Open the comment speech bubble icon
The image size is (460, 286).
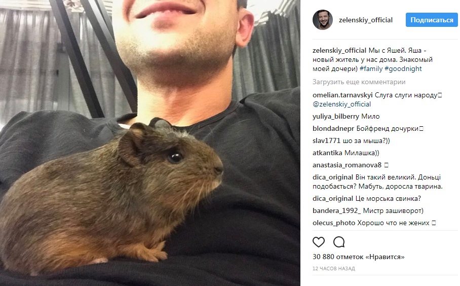[x=339, y=242]
